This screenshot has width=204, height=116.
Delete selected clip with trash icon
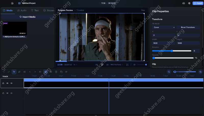56,72
